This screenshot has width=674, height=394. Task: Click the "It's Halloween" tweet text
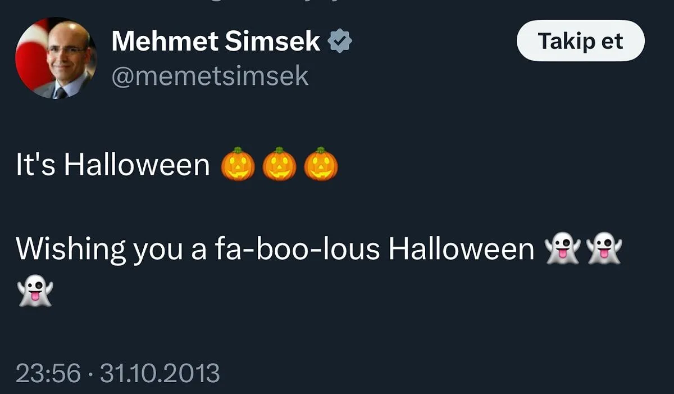(x=112, y=165)
